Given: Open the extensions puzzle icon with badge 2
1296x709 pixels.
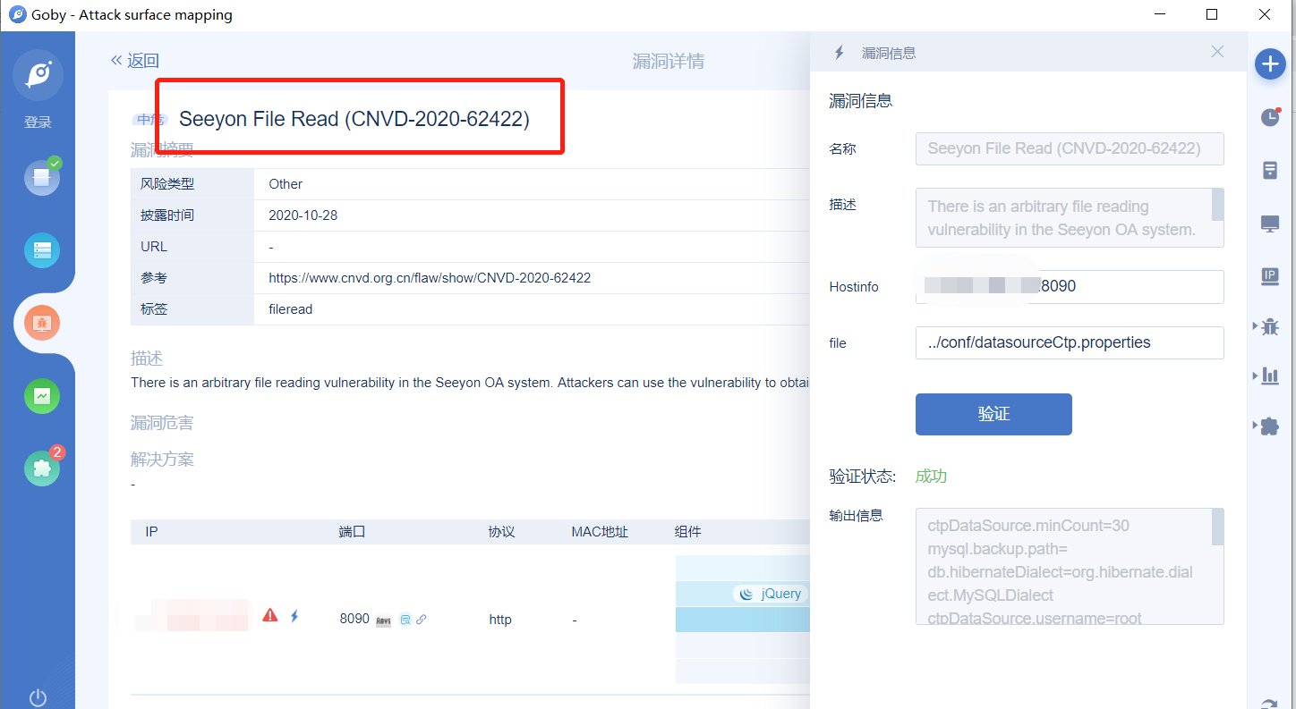Looking at the screenshot, I should pos(42,468).
